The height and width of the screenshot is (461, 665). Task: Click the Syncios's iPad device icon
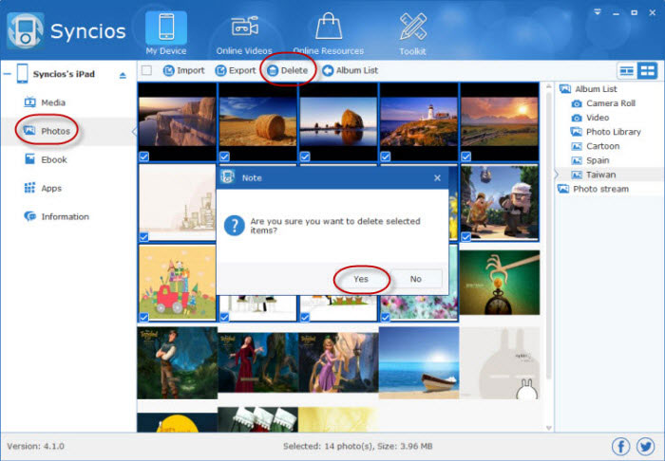pos(22,74)
